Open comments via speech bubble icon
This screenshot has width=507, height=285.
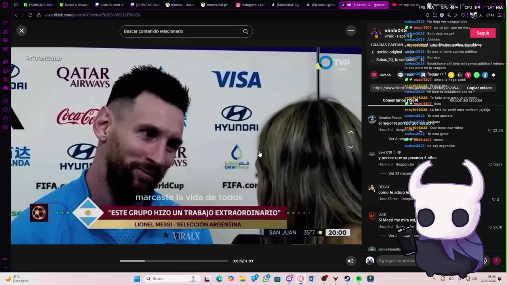[x=400, y=75]
